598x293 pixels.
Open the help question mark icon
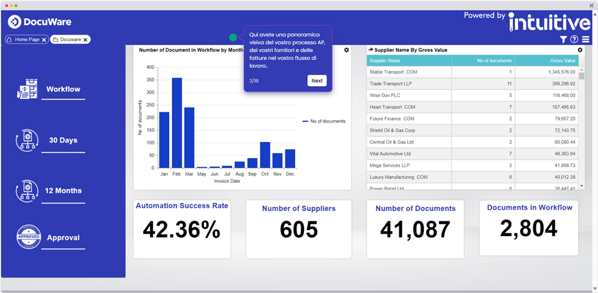(574, 39)
